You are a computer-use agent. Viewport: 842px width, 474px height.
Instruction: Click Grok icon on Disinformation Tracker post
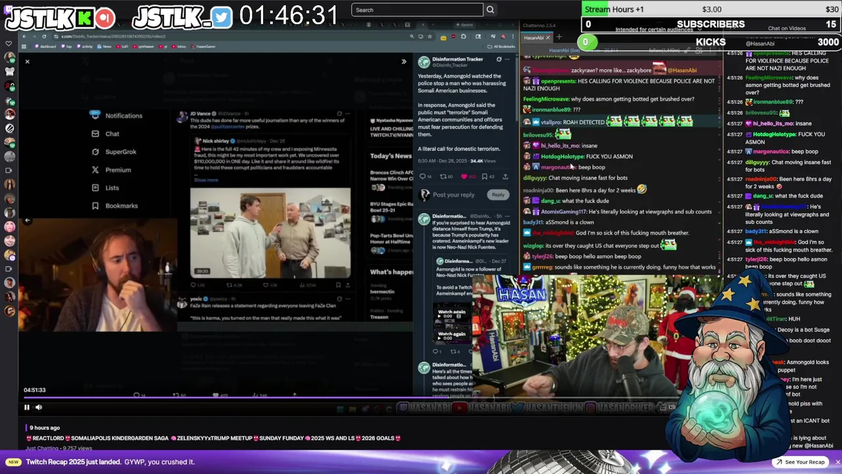pyautogui.click(x=499, y=60)
